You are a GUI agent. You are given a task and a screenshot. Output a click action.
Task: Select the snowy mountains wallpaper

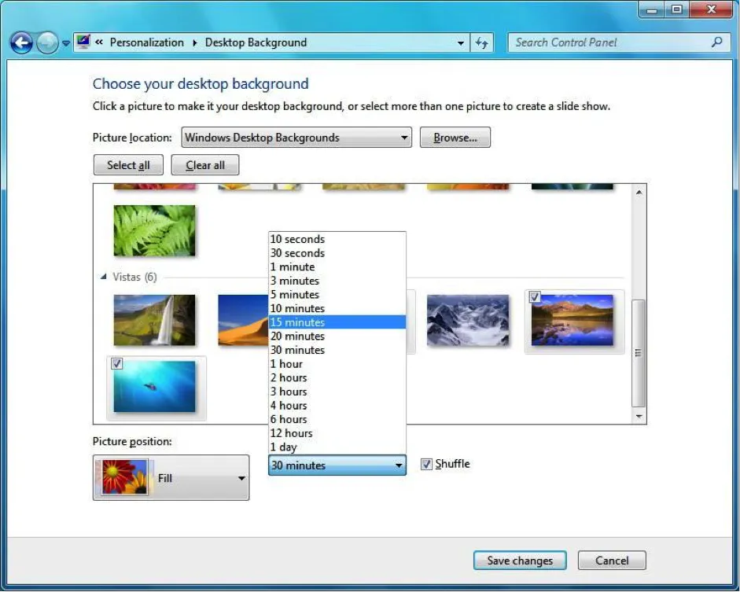tap(467, 320)
